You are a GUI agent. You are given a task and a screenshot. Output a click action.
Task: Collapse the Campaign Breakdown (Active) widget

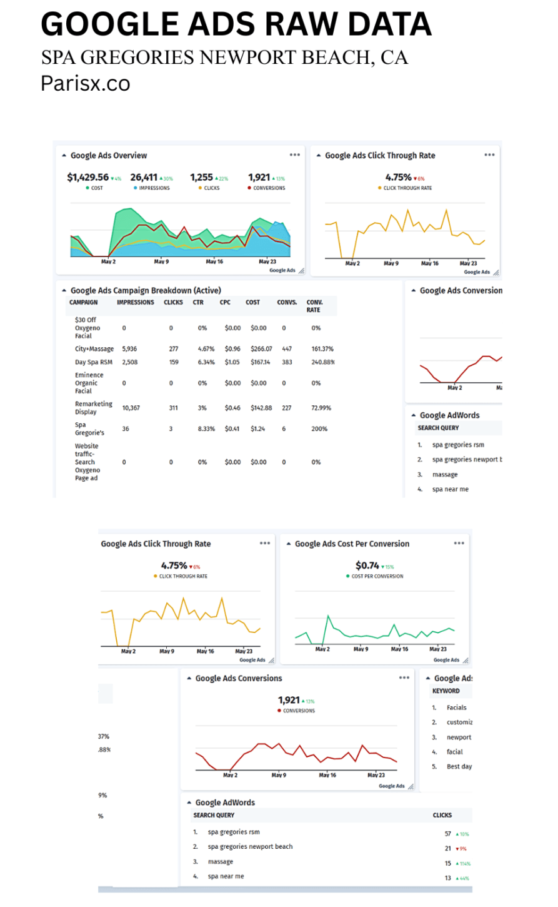point(64,290)
